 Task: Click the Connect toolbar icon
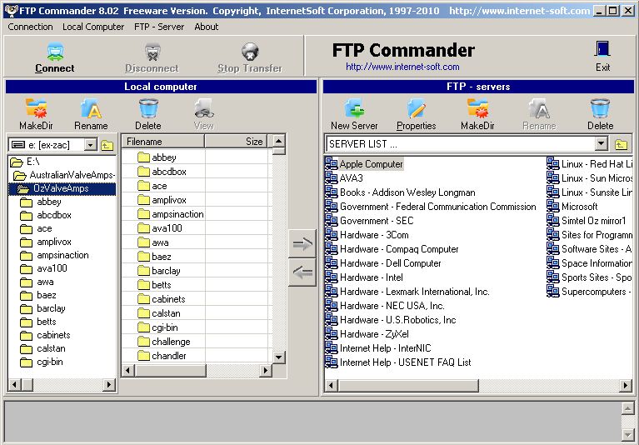tap(55, 52)
